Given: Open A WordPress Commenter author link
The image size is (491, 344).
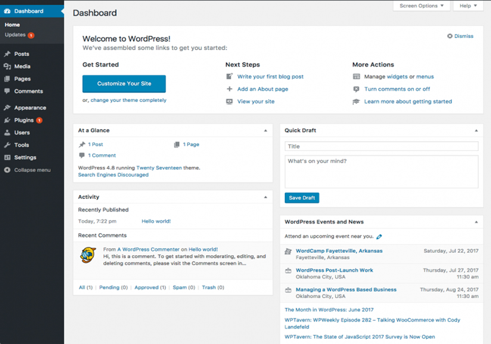Looking at the screenshot, I should (149, 249).
